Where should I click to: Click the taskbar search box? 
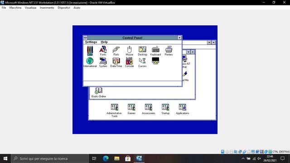(x=50, y=158)
